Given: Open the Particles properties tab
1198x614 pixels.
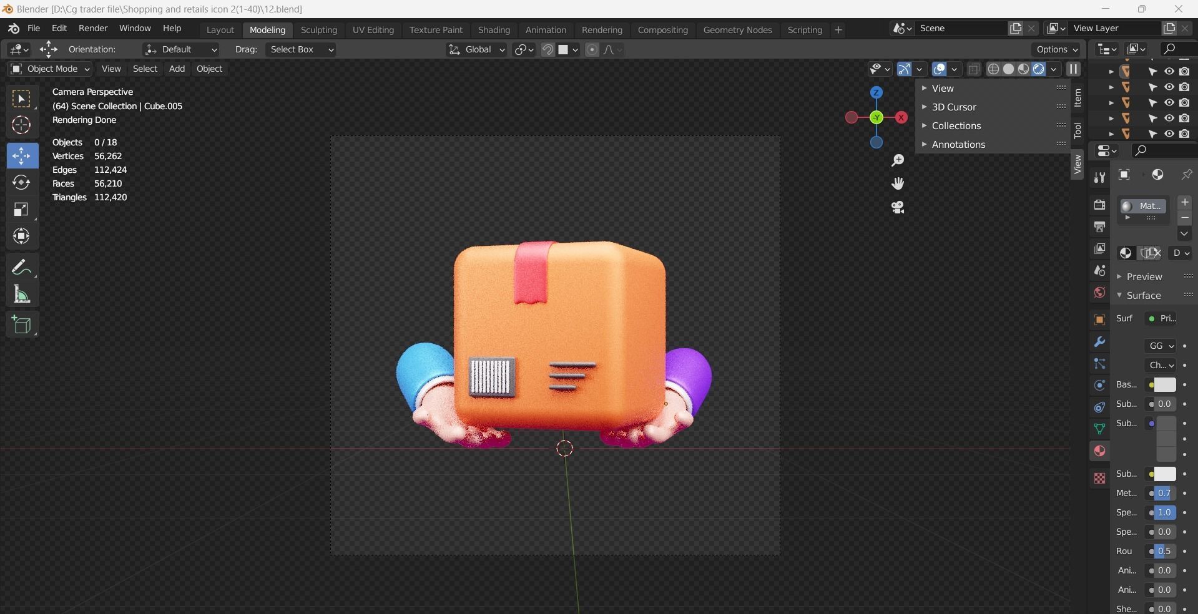Looking at the screenshot, I should (x=1099, y=364).
